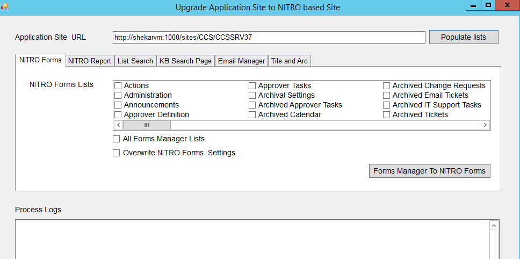Image resolution: width=520 pixels, height=259 pixels.
Task: Select the KB Search Page tab
Action: pyautogui.click(x=185, y=61)
